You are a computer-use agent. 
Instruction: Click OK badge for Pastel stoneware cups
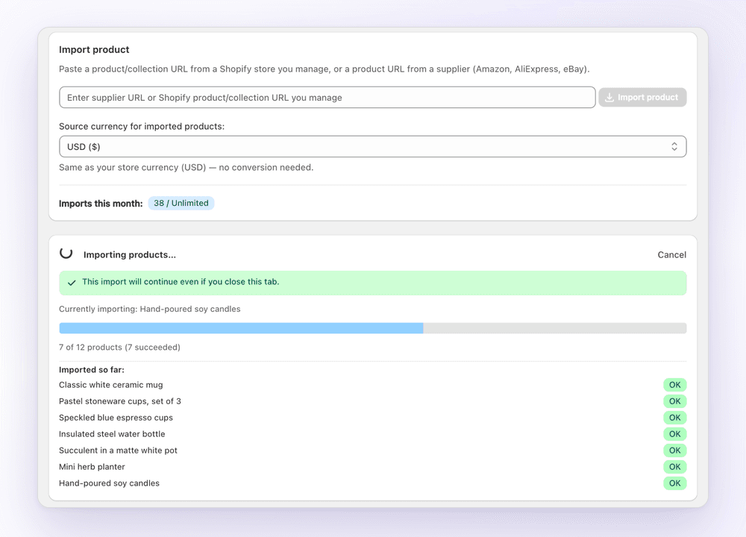674,401
